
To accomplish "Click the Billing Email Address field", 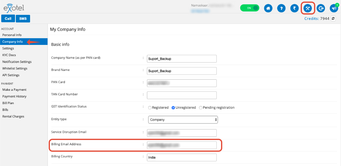I will pyautogui.click(x=182, y=145).
